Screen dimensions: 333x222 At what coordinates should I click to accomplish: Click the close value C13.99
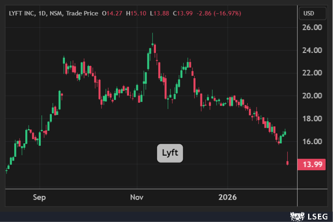pos(183,13)
